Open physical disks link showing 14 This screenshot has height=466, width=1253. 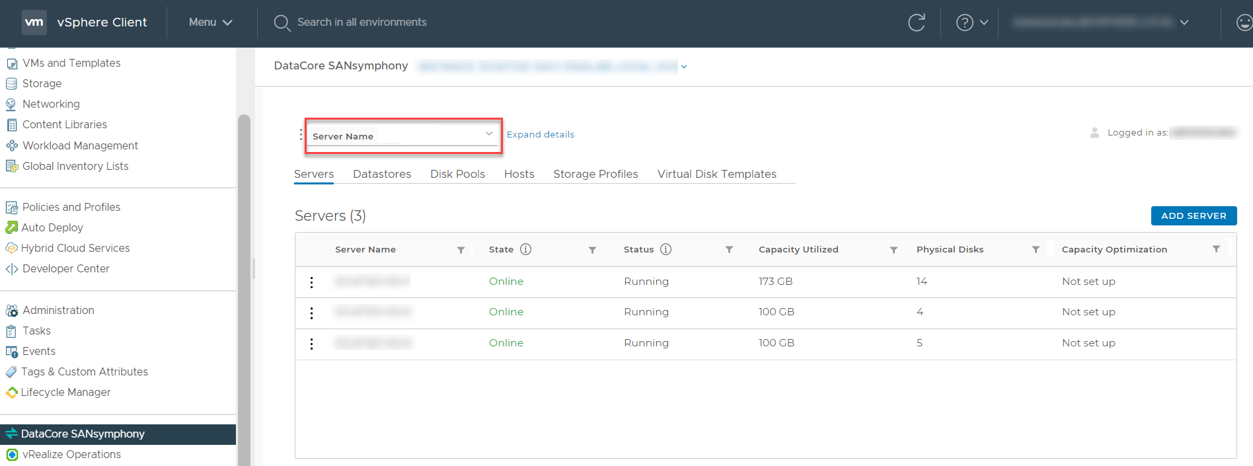(922, 282)
